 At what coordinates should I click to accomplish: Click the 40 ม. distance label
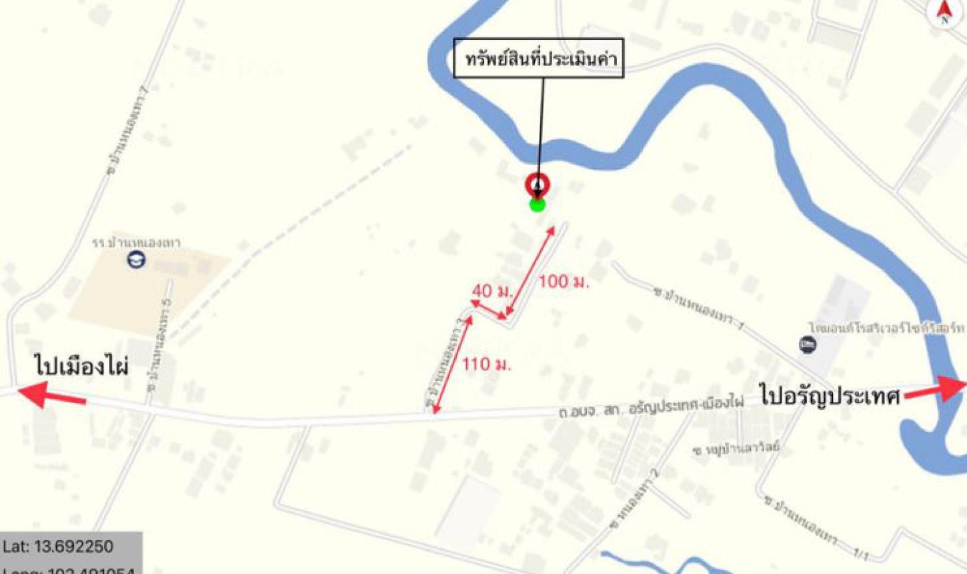click(492, 291)
